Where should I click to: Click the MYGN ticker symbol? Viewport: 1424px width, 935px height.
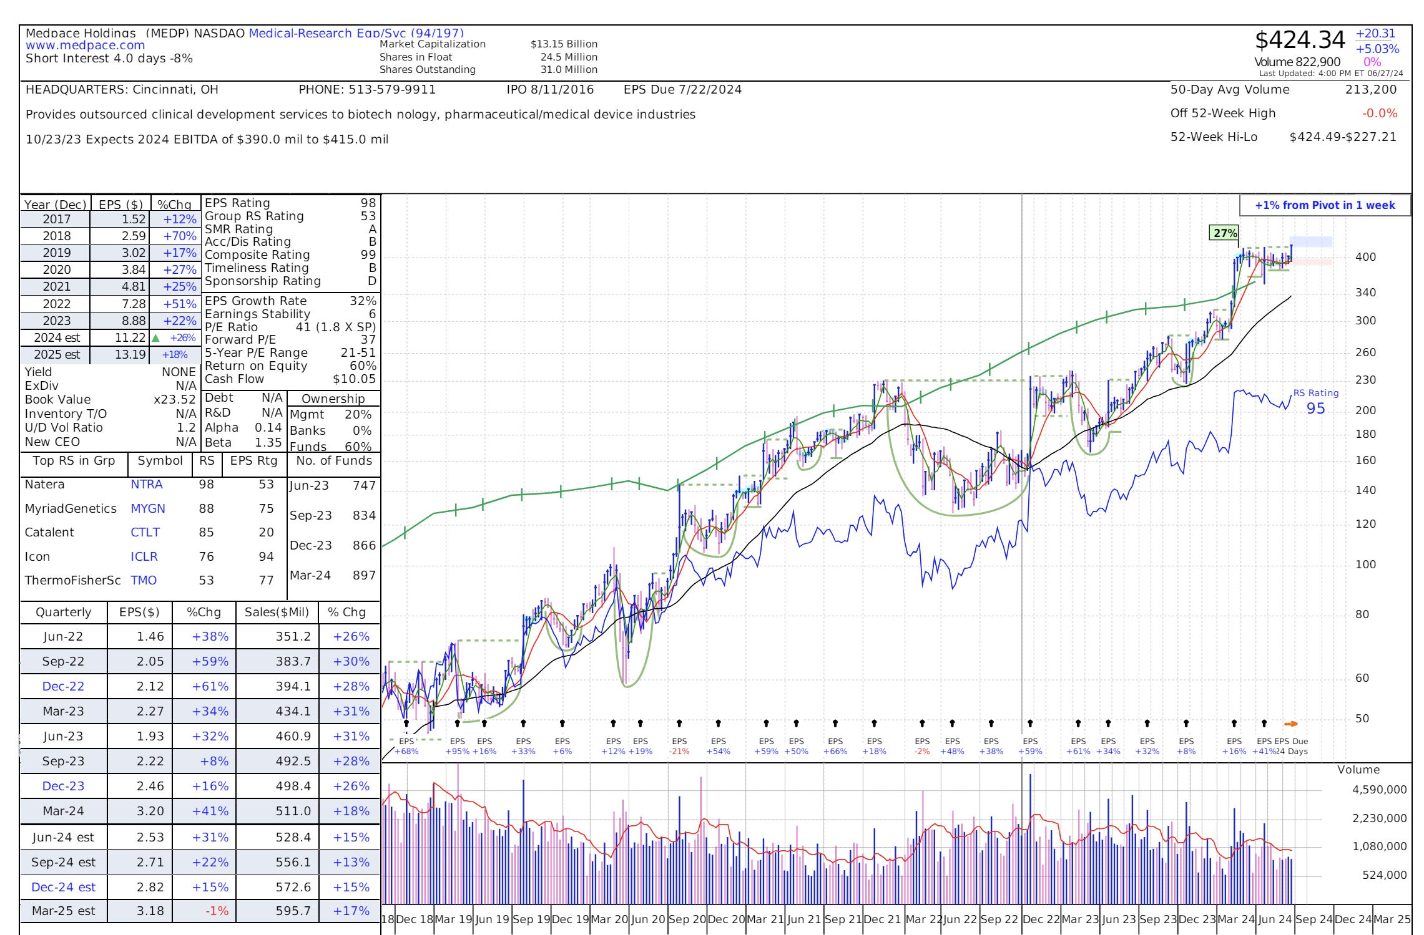148,508
